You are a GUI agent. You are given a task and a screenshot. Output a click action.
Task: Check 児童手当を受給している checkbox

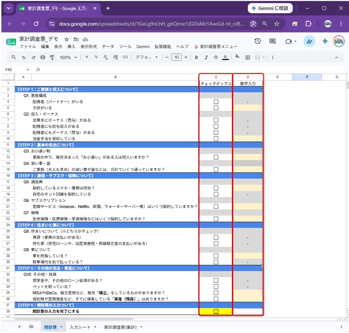216,138
